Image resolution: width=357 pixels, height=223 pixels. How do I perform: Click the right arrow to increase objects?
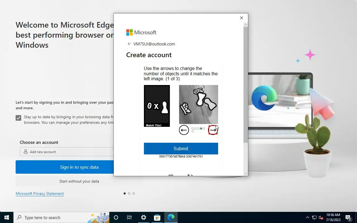click(213, 130)
